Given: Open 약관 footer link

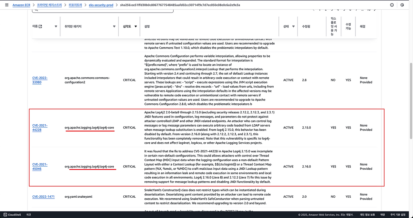Looking at the screenshot, I should (x=383, y=214).
